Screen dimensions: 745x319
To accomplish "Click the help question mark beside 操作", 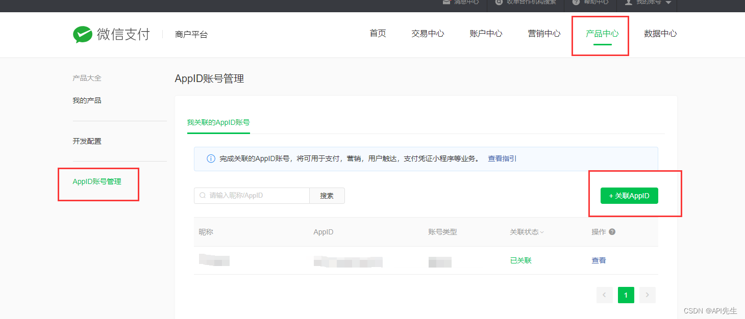I will [x=612, y=232].
